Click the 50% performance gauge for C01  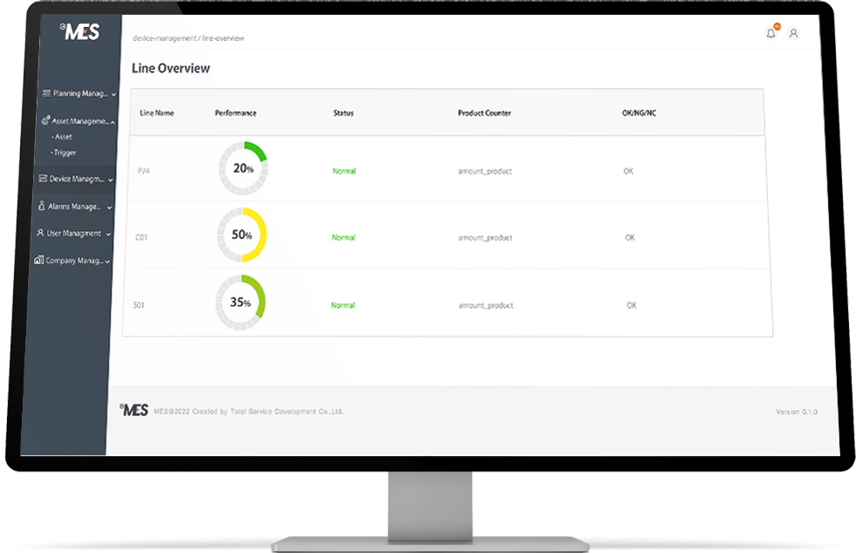pos(241,236)
